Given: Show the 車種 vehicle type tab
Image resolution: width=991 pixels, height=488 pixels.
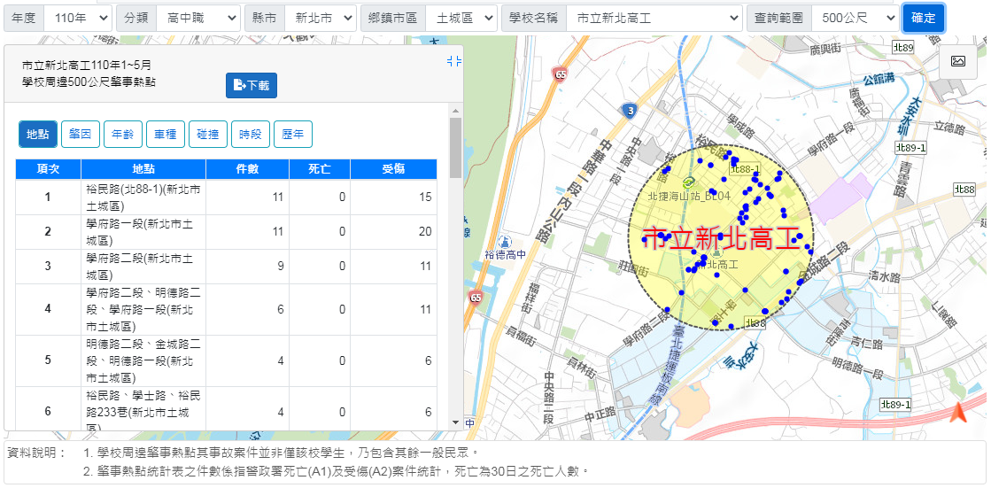Looking at the screenshot, I should coord(165,135).
